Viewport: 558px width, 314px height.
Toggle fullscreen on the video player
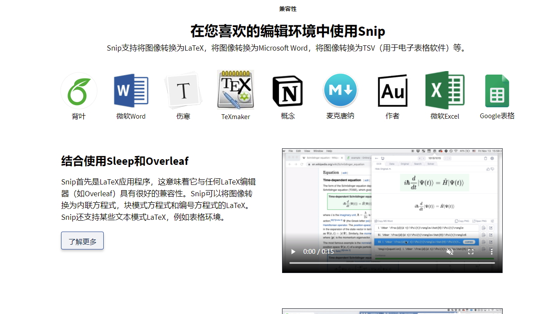(471, 252)
